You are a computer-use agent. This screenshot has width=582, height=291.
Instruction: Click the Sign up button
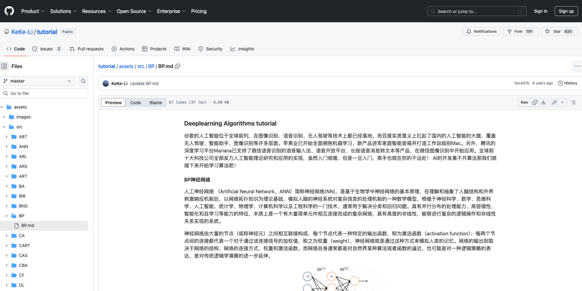(566, 11)
